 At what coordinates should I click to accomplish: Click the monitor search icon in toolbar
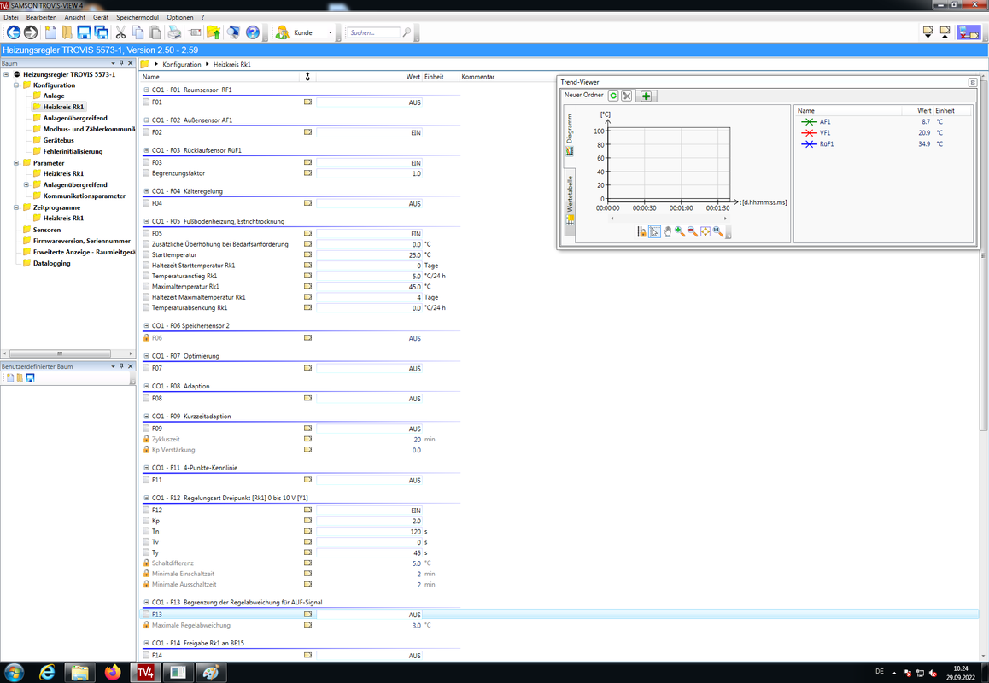233,32
